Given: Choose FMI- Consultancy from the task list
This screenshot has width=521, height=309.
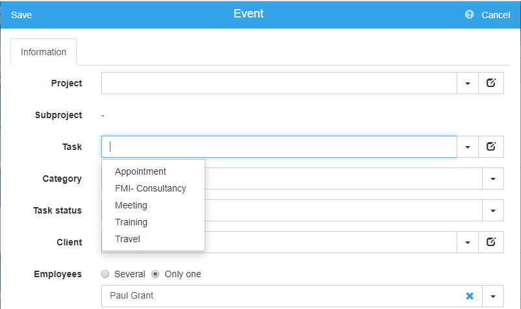Looking at the screenshot, I should (150, 188).
